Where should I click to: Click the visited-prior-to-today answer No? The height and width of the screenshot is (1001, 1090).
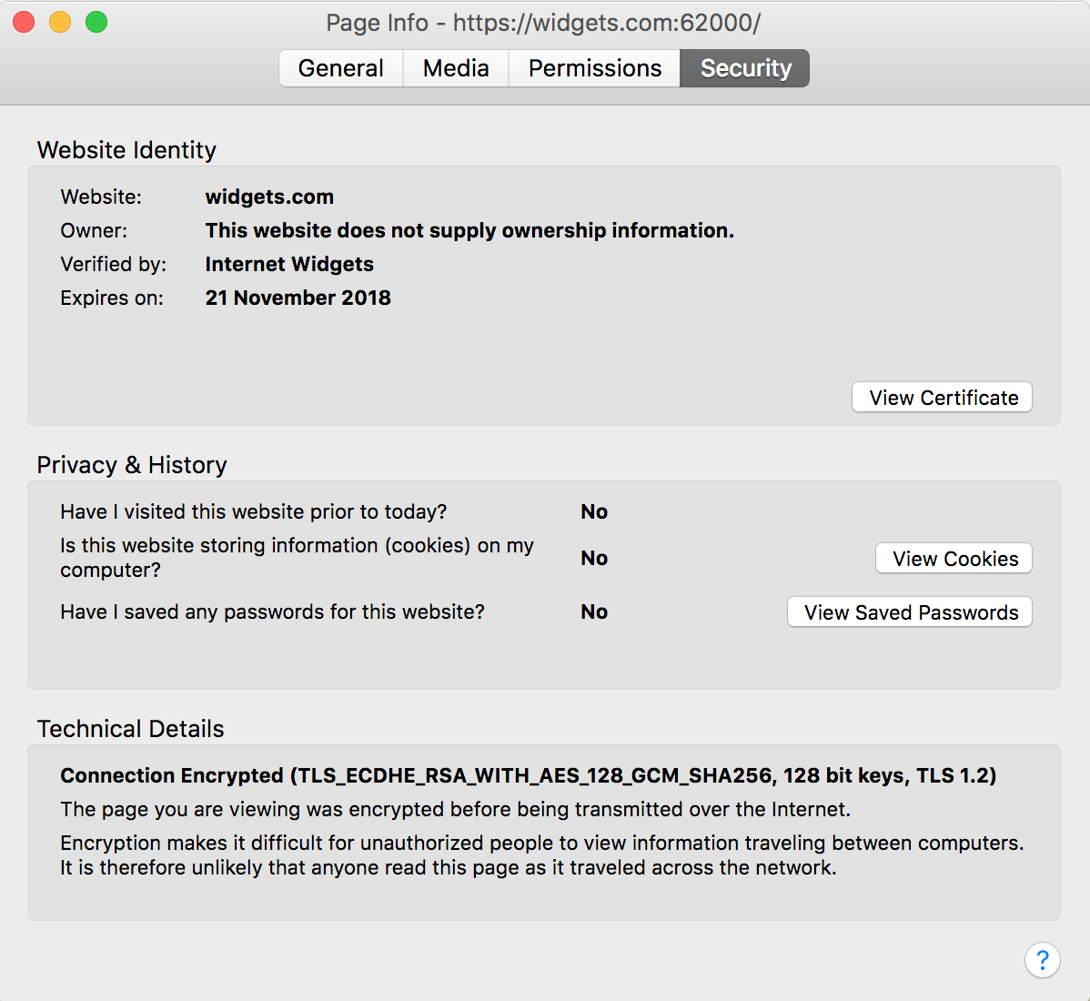point(593,511)
